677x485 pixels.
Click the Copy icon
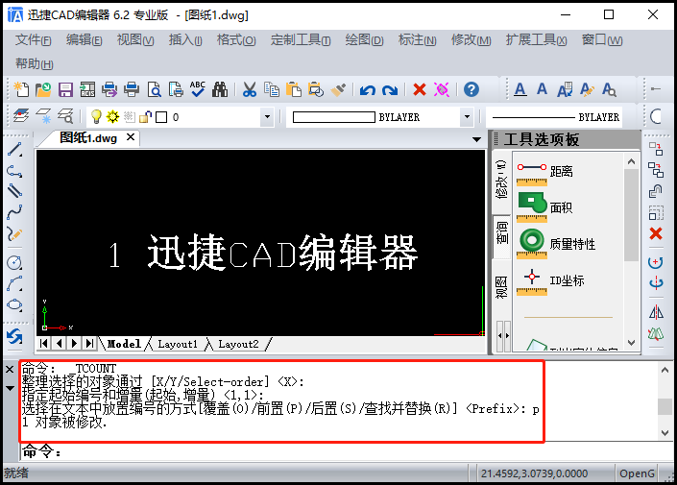pos(272,89)
